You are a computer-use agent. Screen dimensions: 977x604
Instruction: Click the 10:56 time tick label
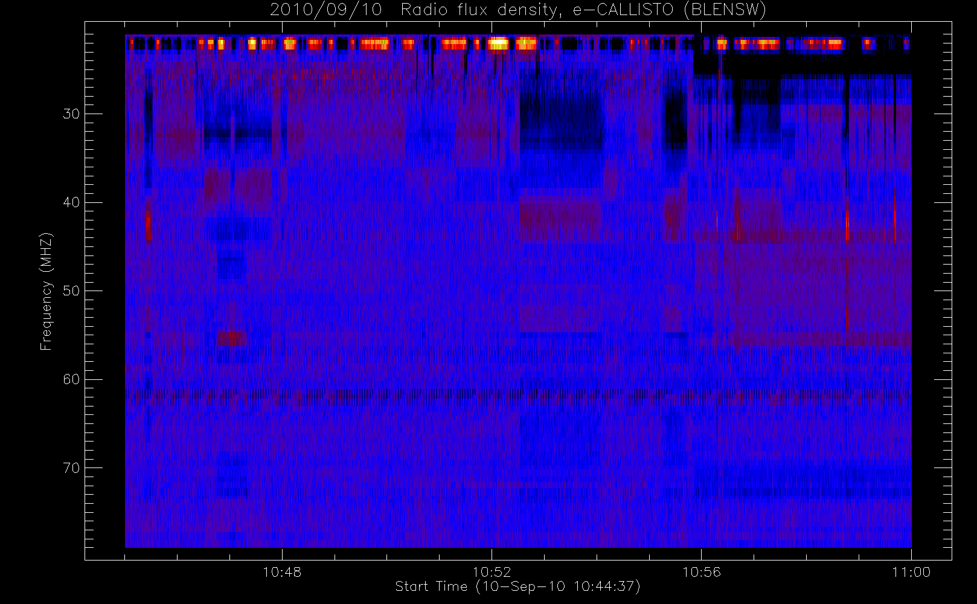(701, 572)
